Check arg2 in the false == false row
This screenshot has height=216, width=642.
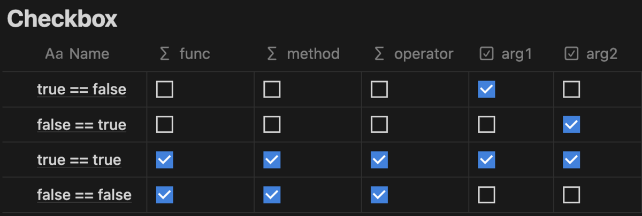point(571,195)
